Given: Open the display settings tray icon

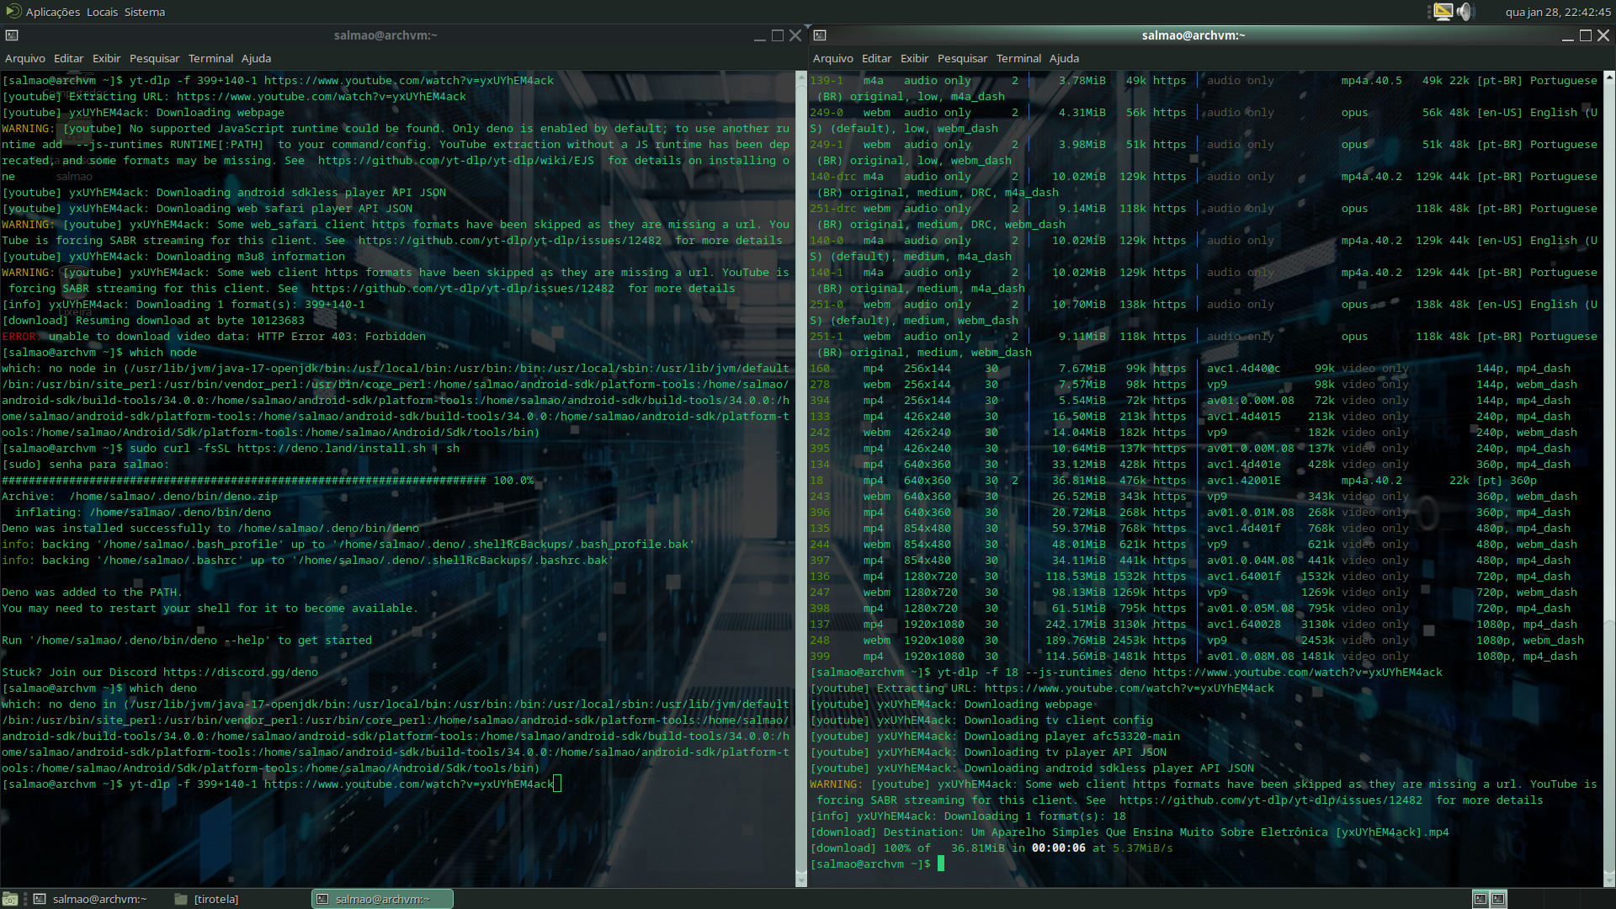Looking at the screenshot, I should (1443, 12).
